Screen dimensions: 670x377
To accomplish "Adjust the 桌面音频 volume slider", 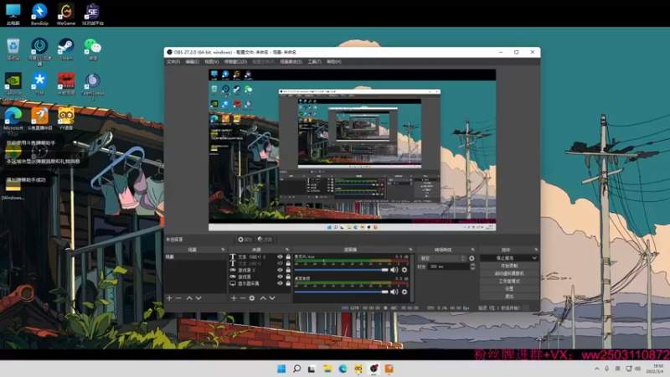I will (x=341, y=292).
